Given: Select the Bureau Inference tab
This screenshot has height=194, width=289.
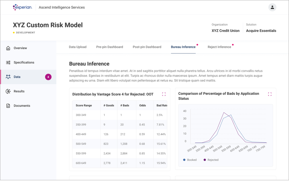Looking at the screenshot, I should pyautogui.click(x=183, y=47).
